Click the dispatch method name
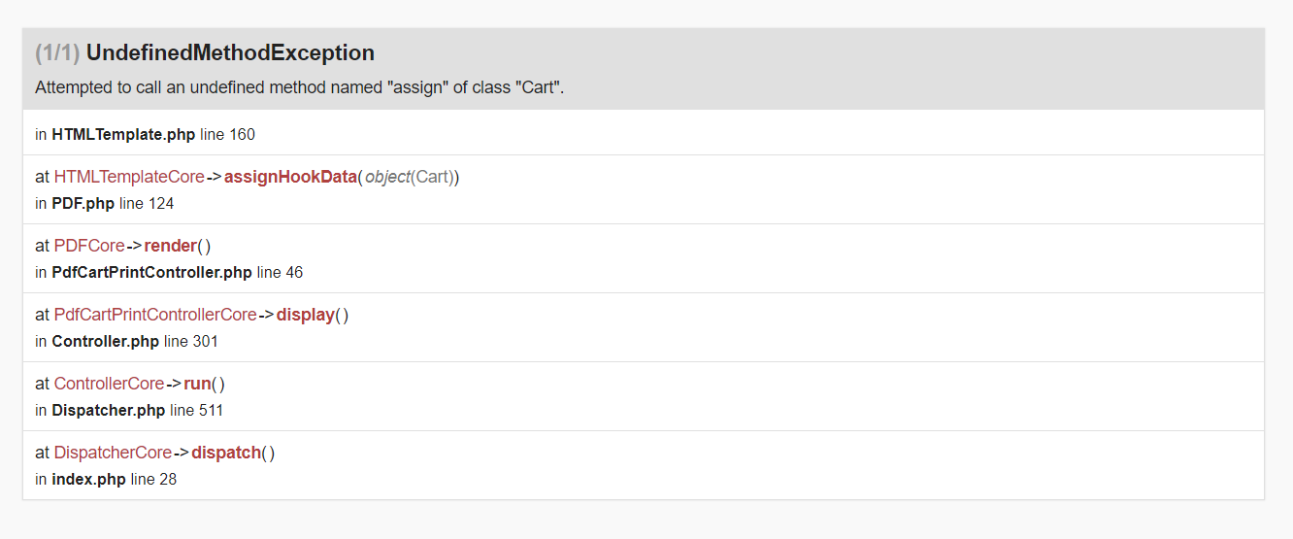Screen dimensions: 1293x539 [226, 453]
